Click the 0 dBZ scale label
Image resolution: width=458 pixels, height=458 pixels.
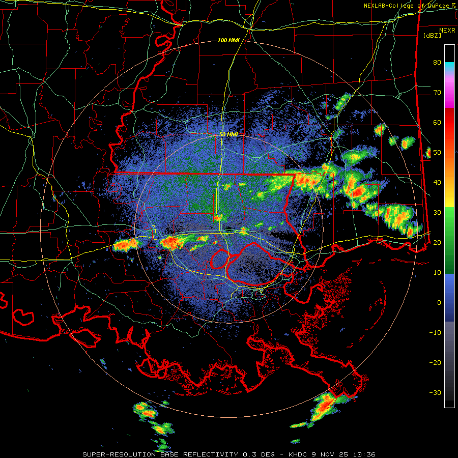point(439,303)
